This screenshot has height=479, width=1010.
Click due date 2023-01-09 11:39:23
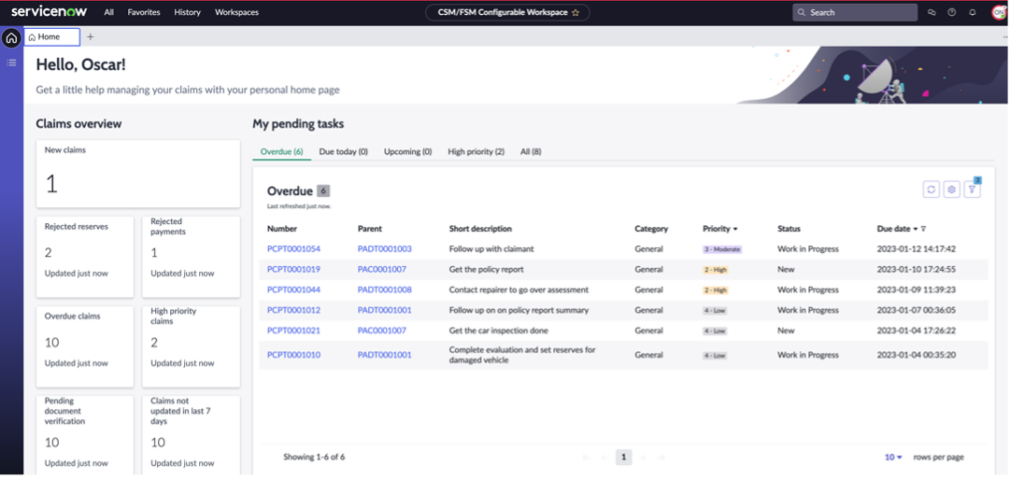pyautogui.click(x=916, y=289)
